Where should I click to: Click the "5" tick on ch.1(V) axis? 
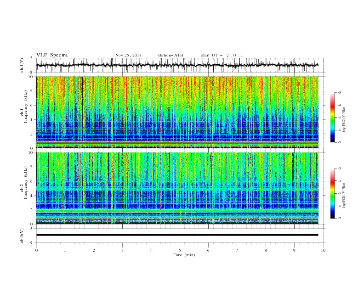pos(32,58)
